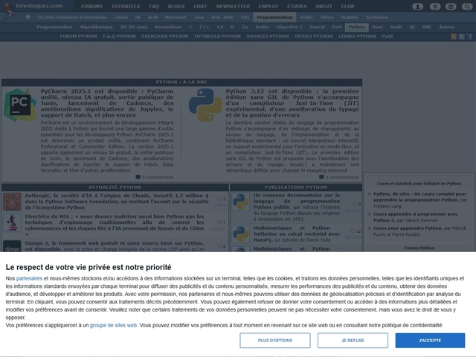Image resolution: width=476 pixels, height=357 pixels.
Task: Open the FORUMS menu in top bar
Action: (x=92, y=5)
